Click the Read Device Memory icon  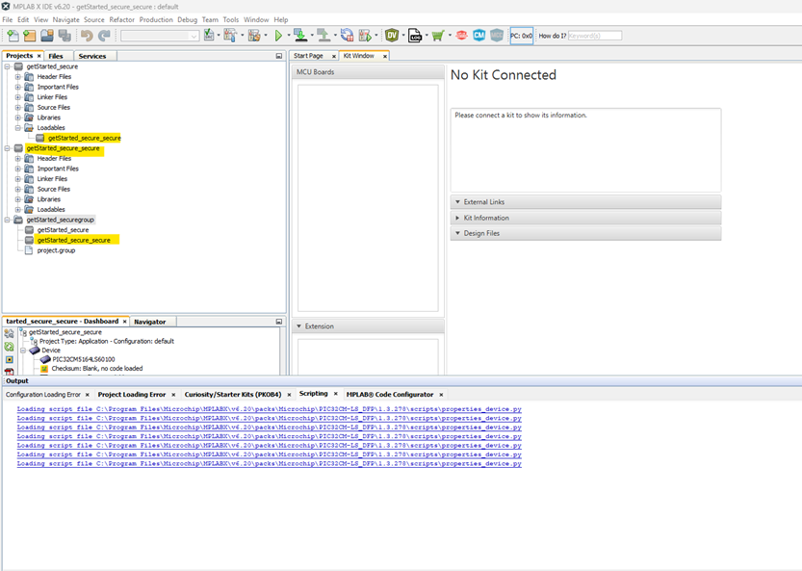point(323,35)
